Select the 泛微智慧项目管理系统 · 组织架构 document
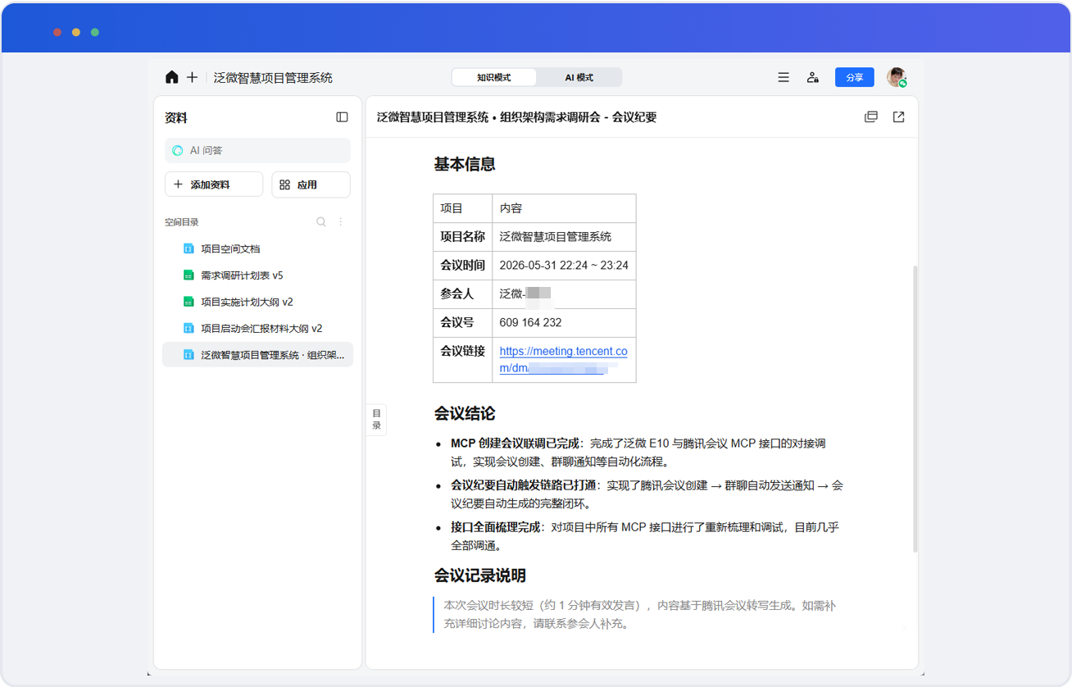The width and height of the screenshot is (1072, 687). [257, 355]
